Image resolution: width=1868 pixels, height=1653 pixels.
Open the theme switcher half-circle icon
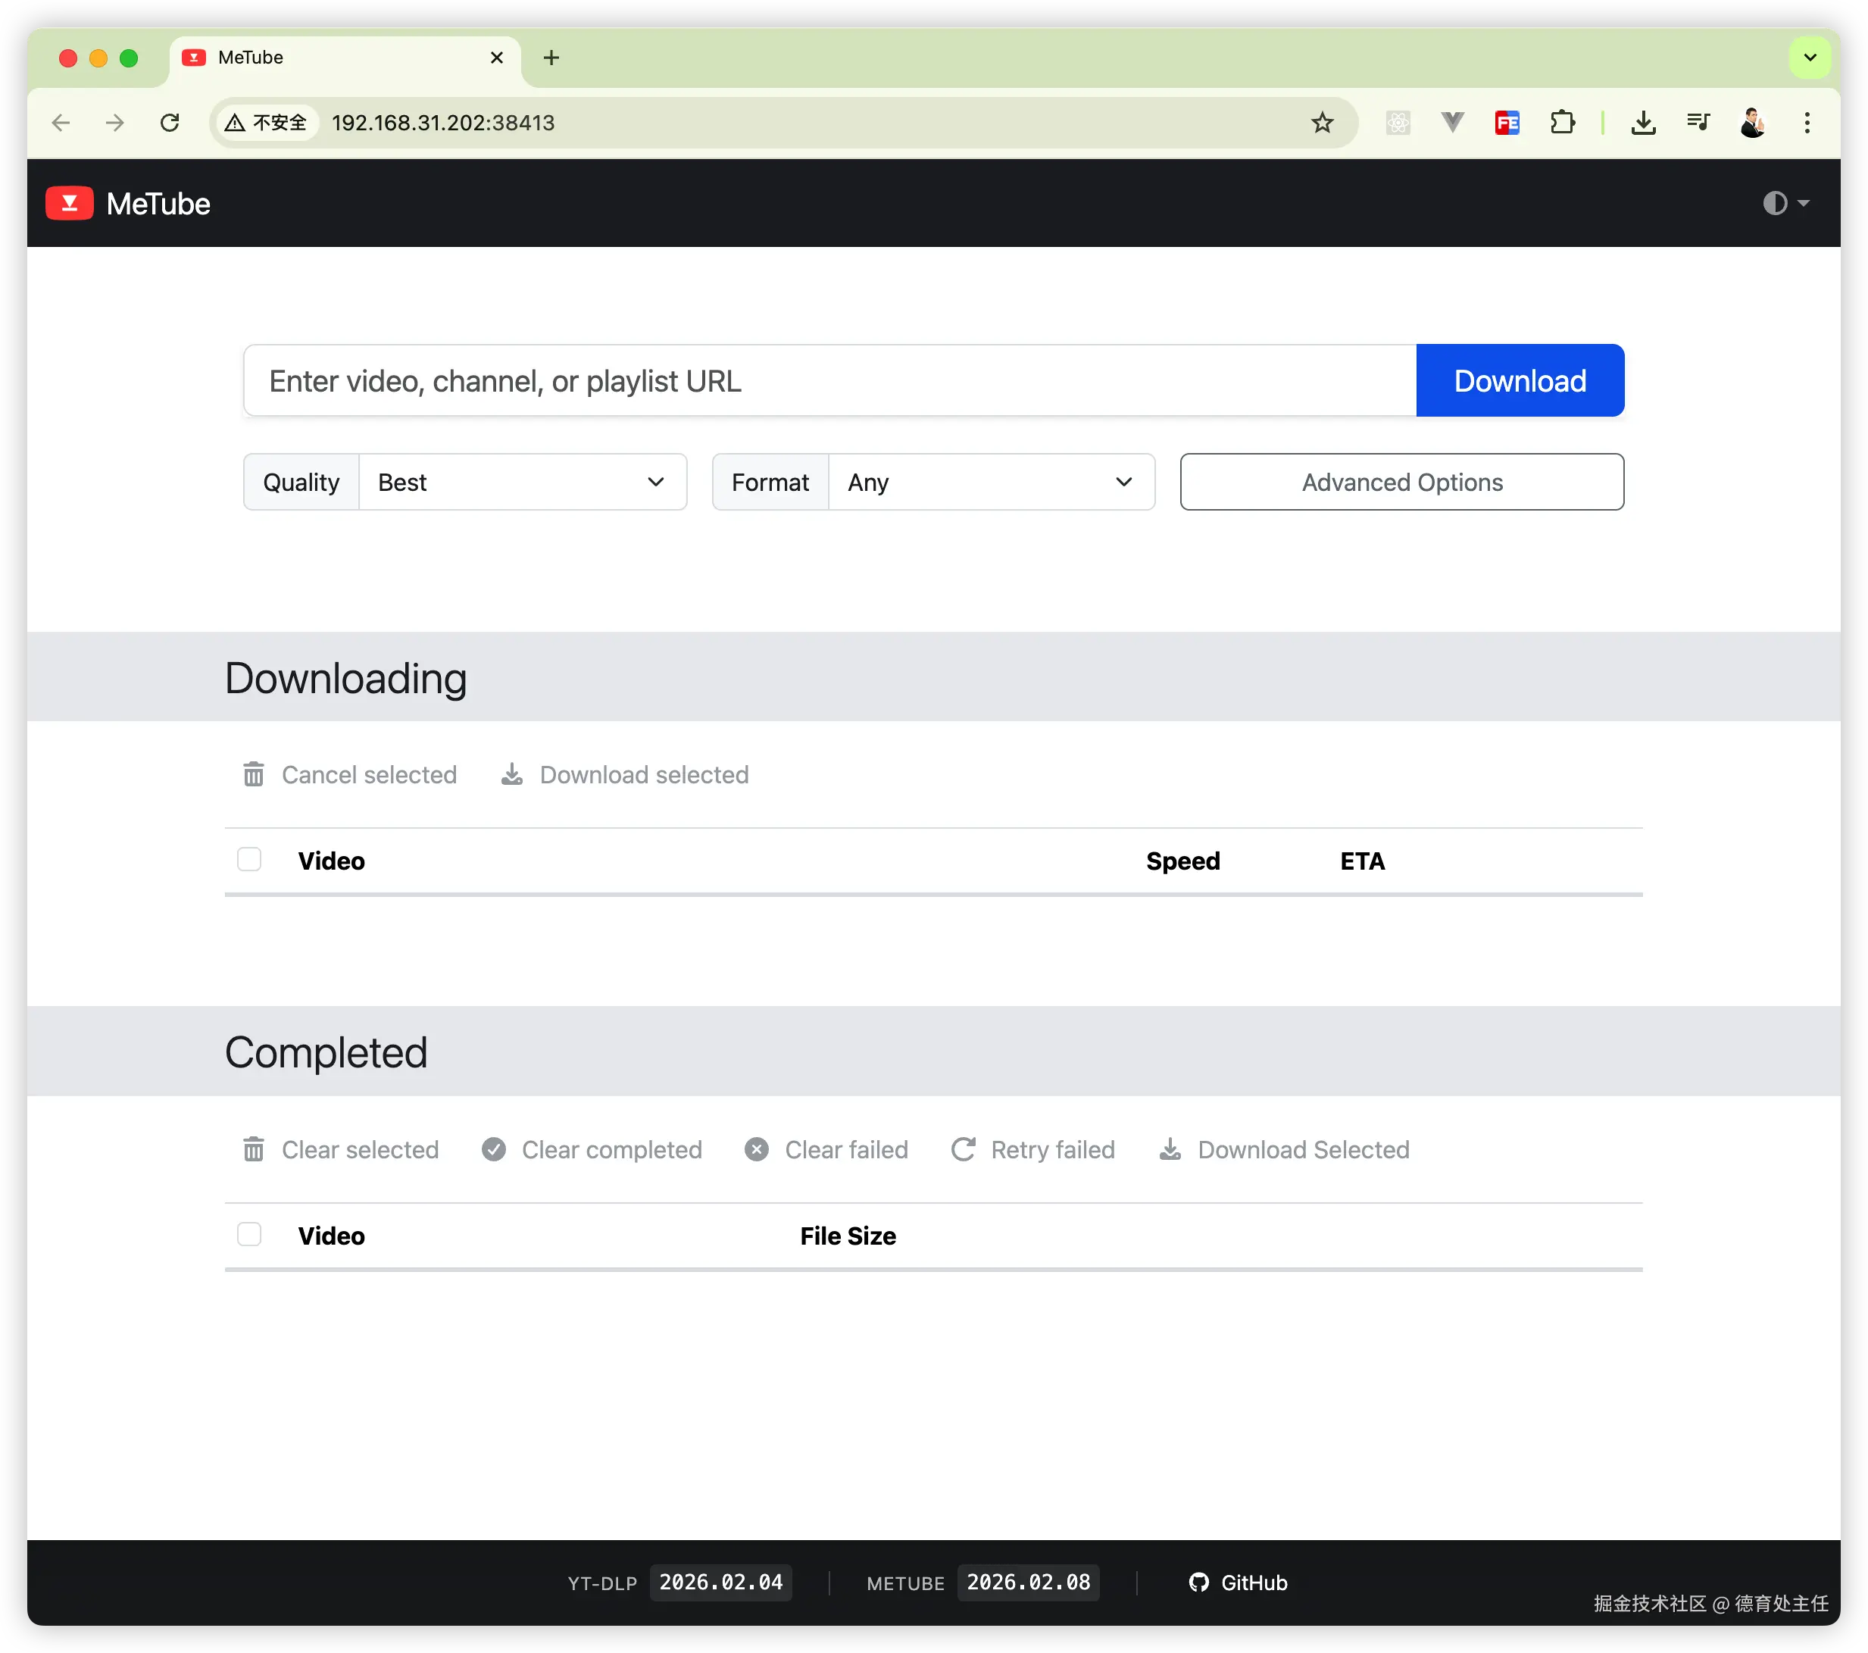click(1775, 203)
